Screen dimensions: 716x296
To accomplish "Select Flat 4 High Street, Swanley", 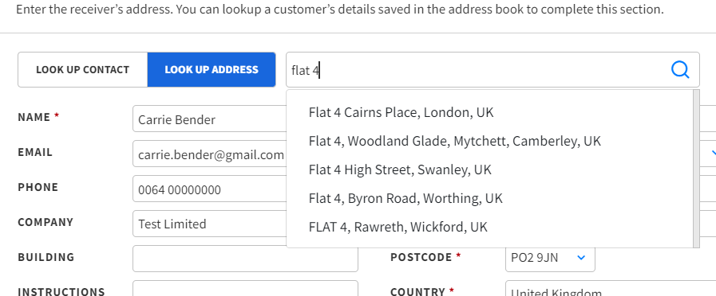I will click(x=489, y=169).
